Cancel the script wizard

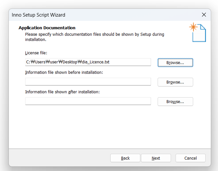click(x=191, y=158)
